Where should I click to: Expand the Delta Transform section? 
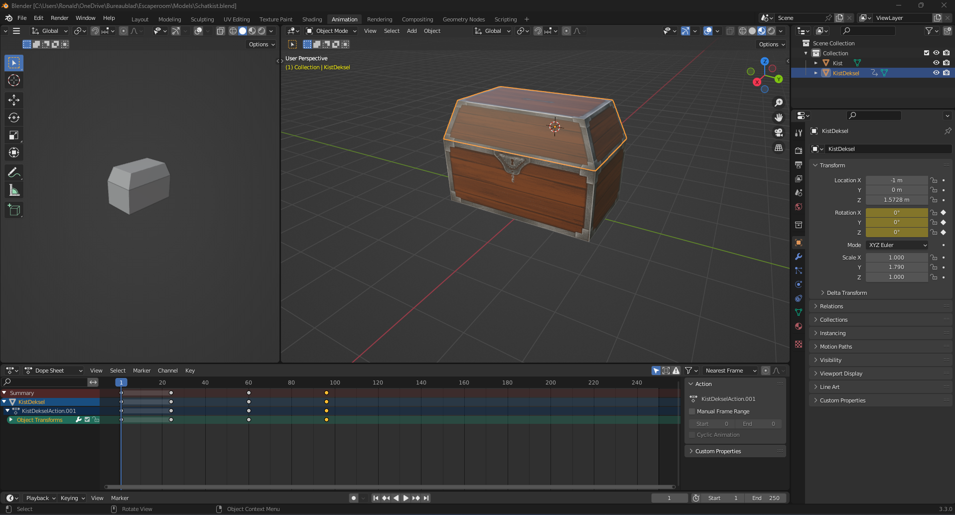846,293
